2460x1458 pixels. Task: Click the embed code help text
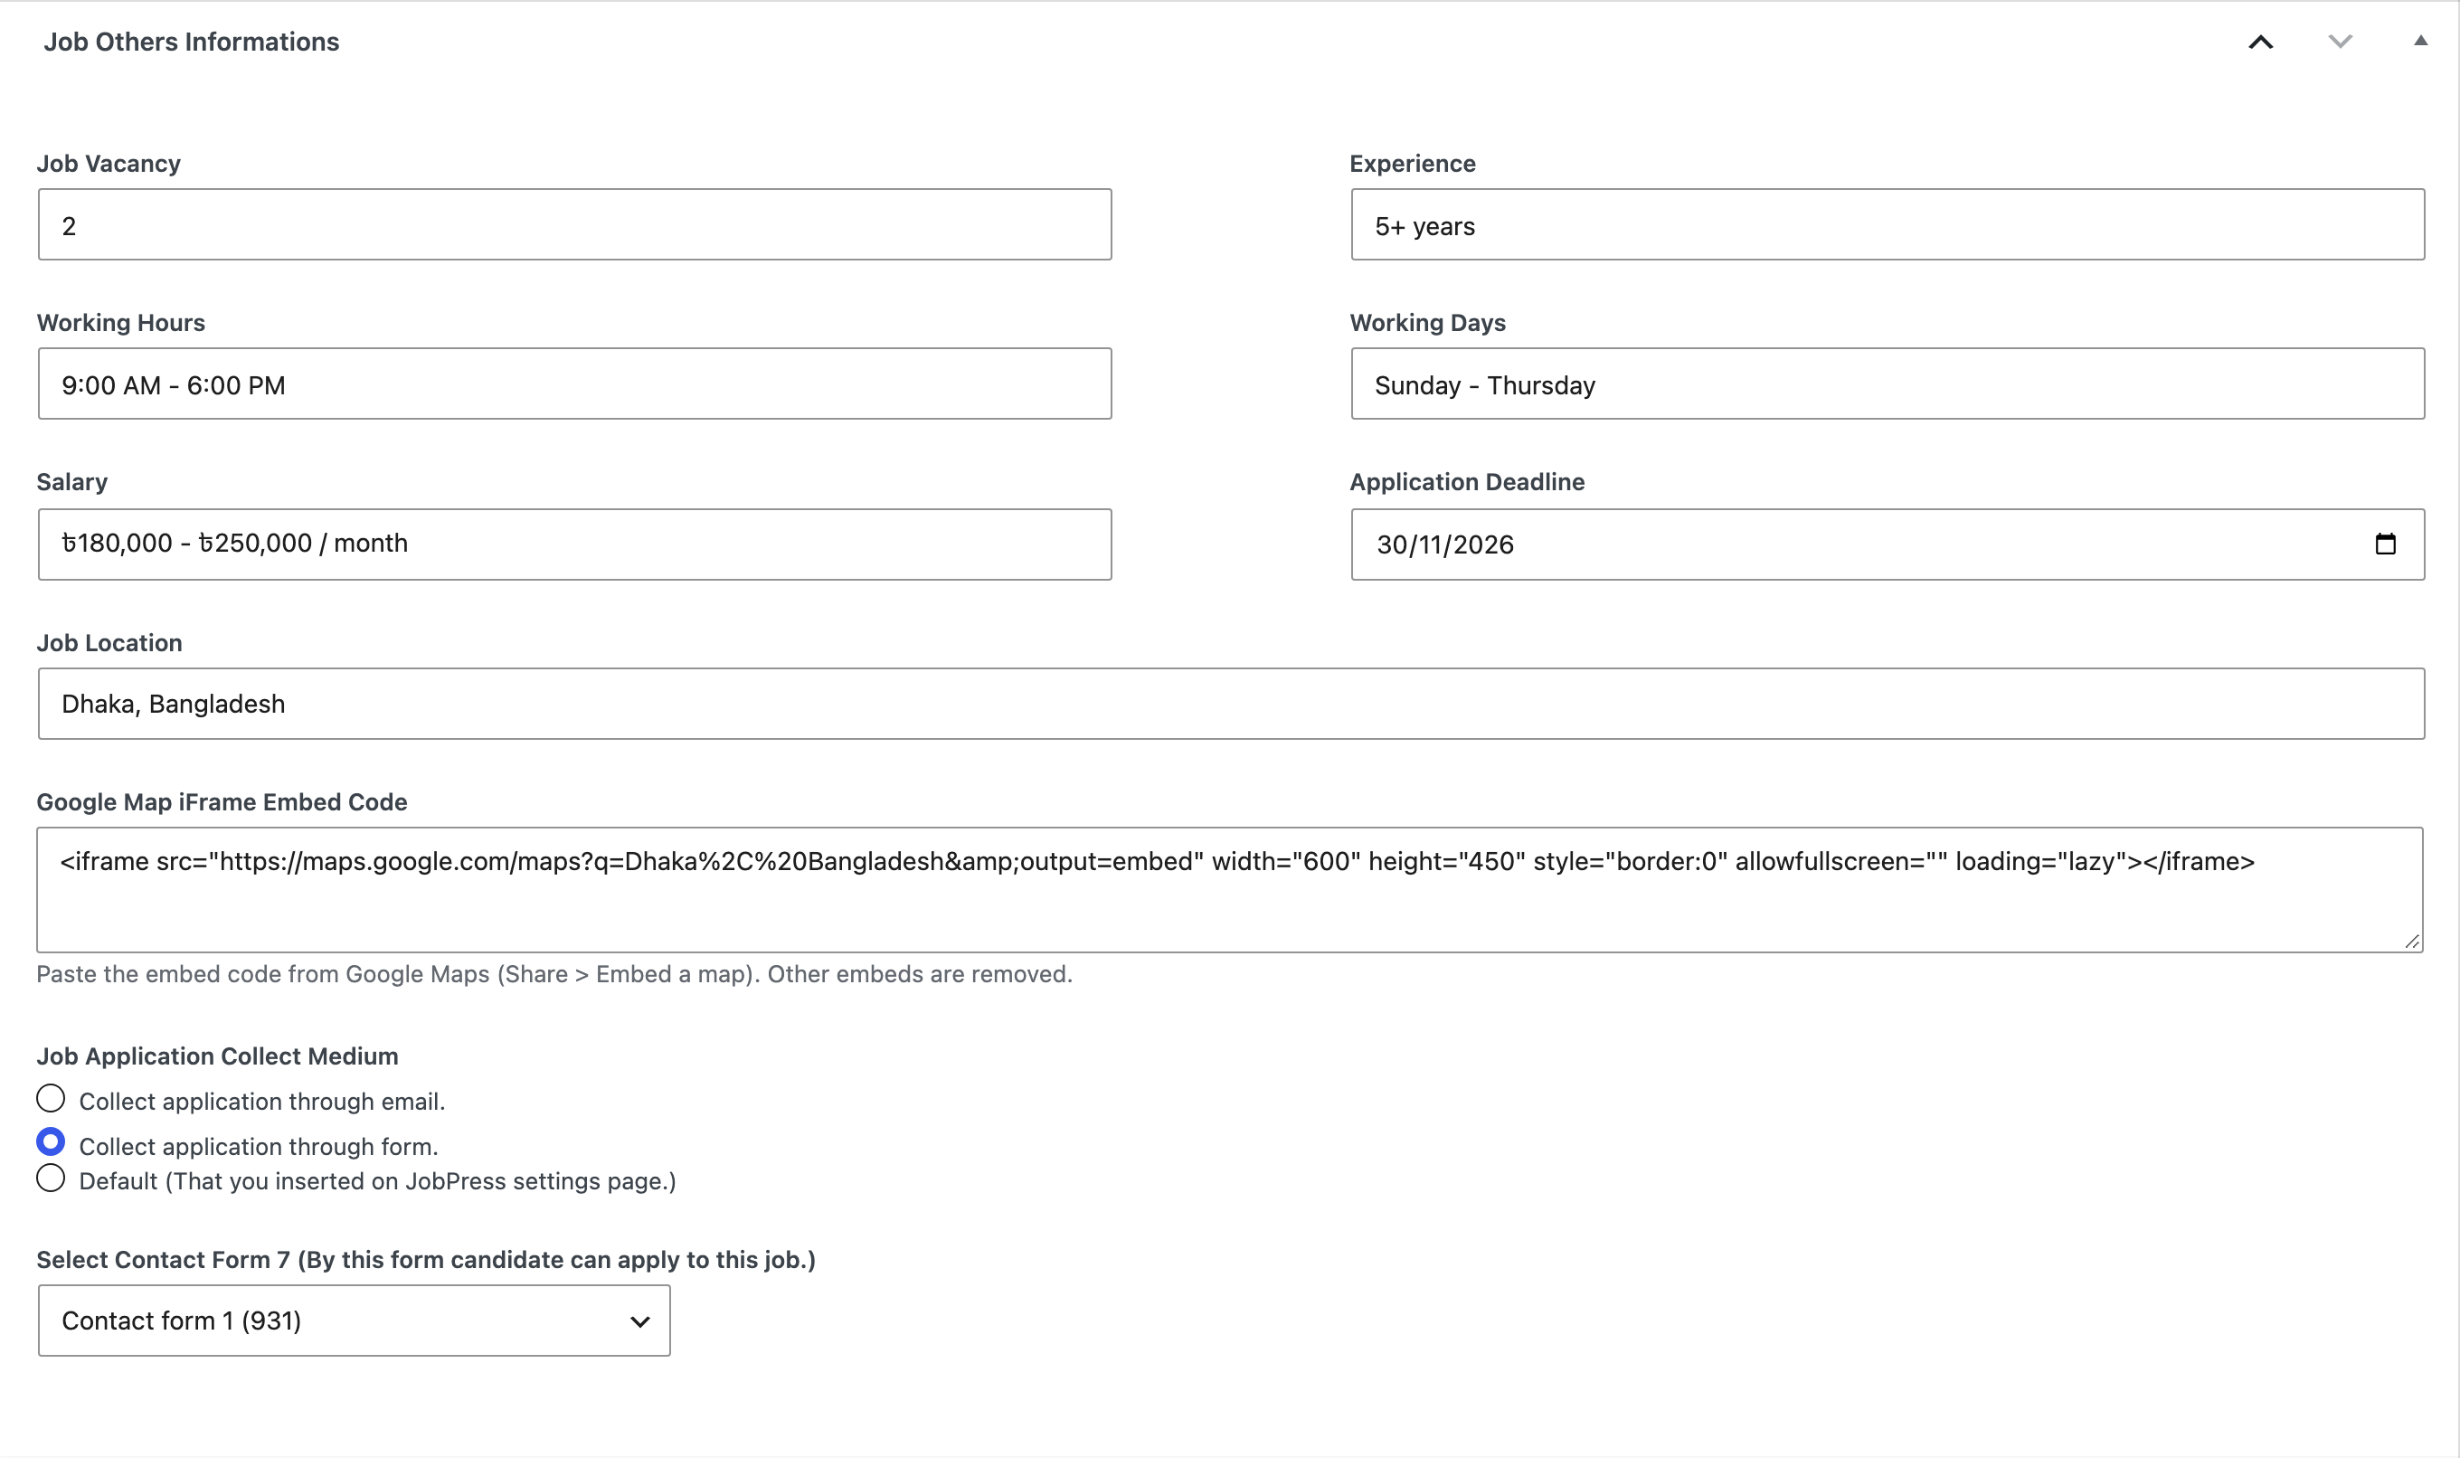coord(554,975)
